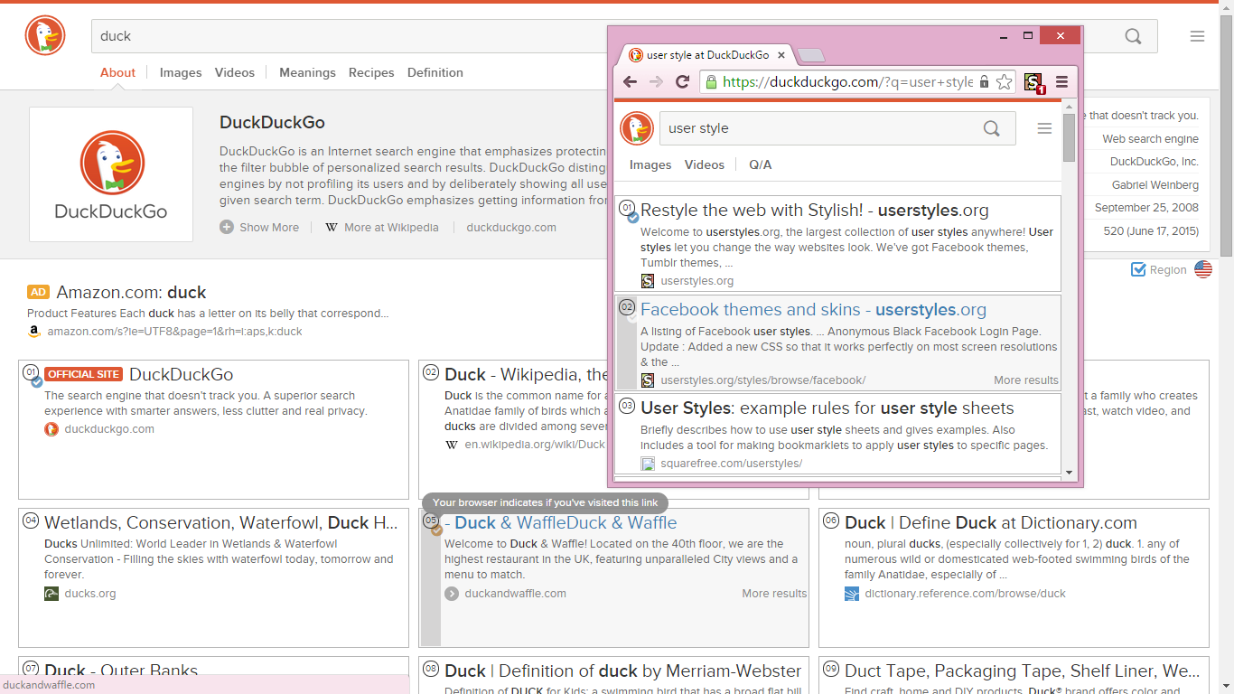Click the bookmark star in the popup address bar
The width and height of the screenshot is (1234, 694).
[x=1005, y=81]
